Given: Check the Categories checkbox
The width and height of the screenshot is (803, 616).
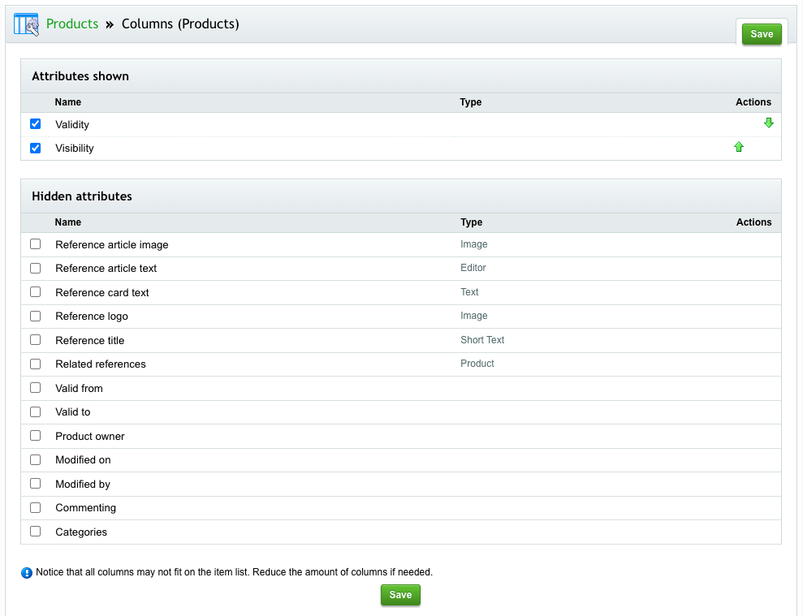Looking at the screenshot, I should 35,531.
